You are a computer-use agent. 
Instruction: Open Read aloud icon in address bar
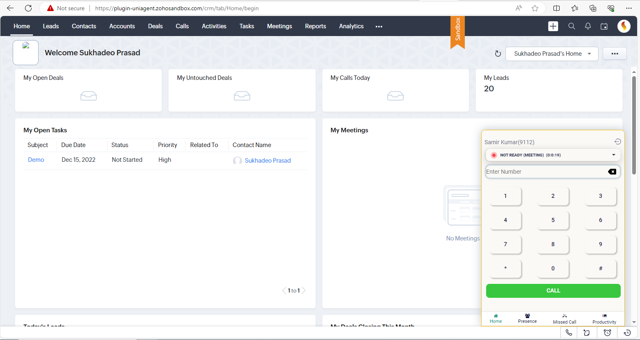click(519, 8)
